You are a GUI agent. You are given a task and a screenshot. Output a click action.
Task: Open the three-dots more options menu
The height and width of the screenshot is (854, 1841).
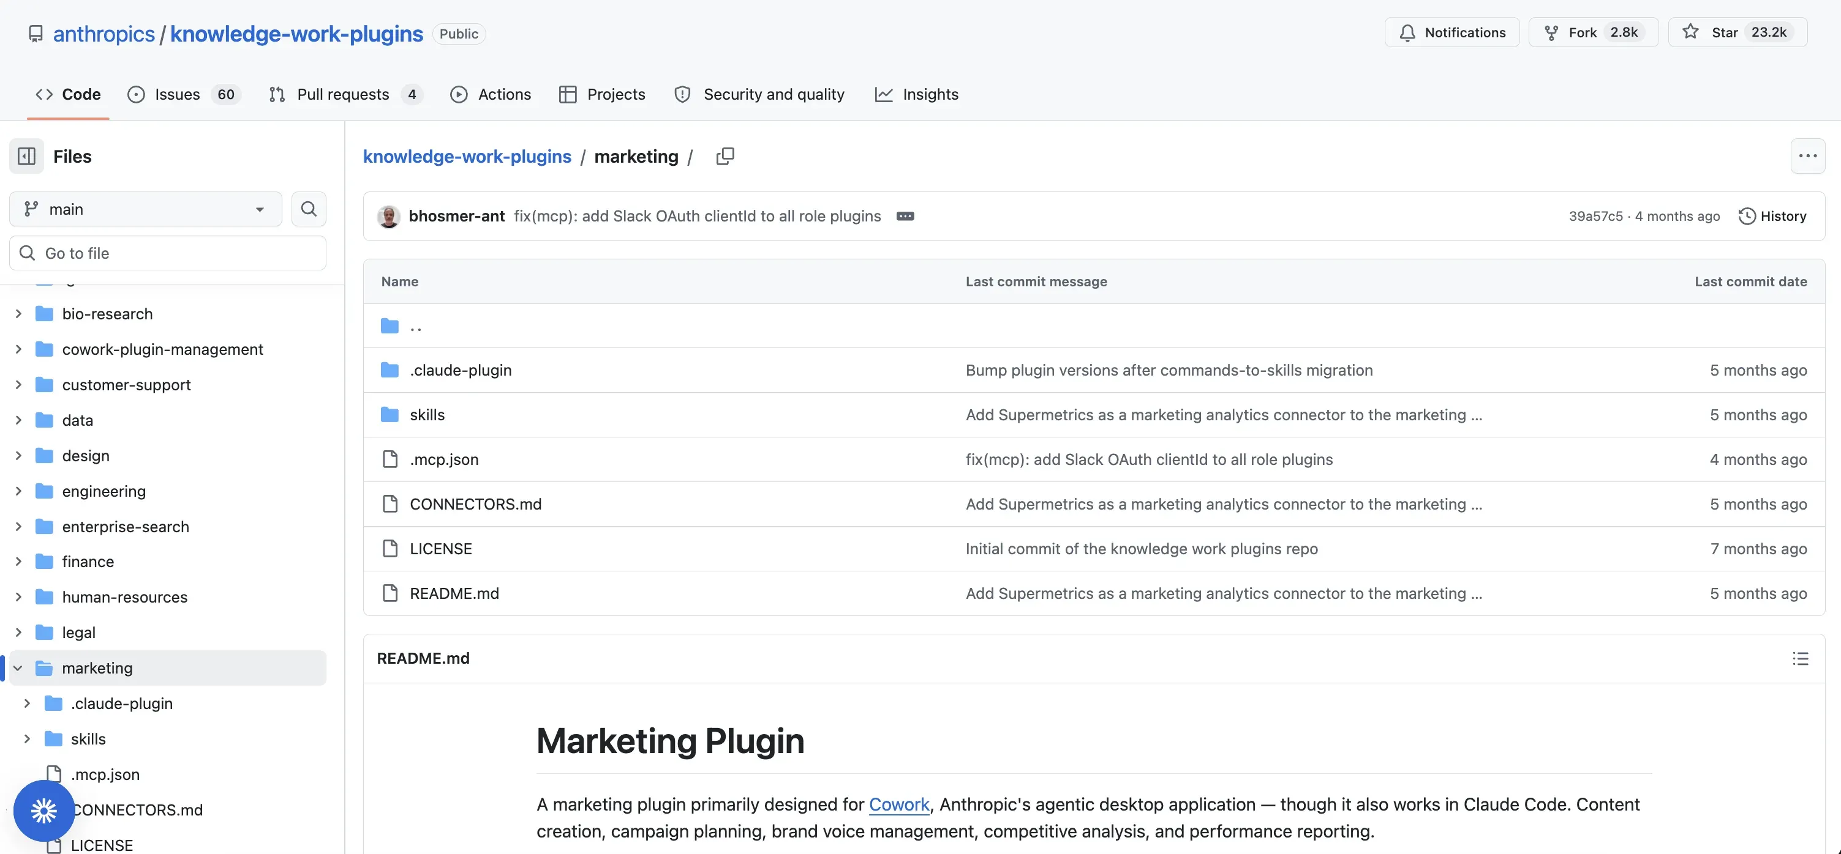point(1807,155)
